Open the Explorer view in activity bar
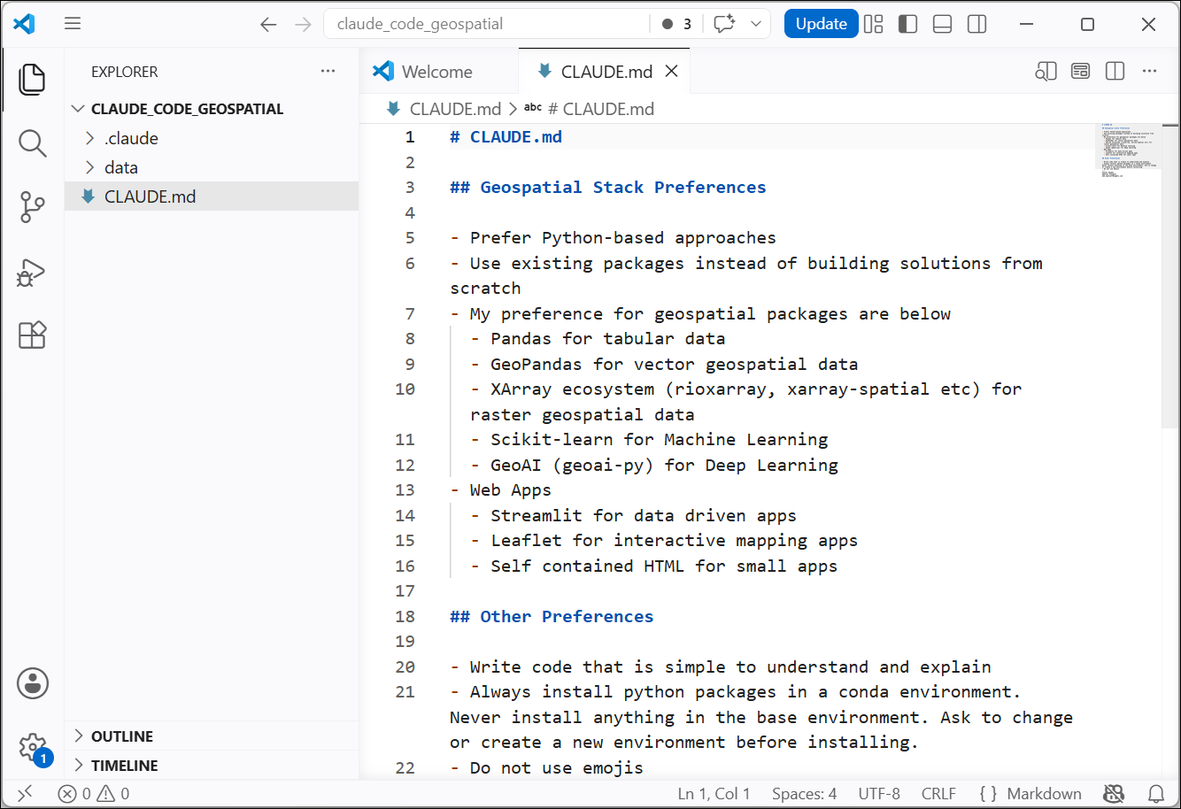The image size is (1181, 809). click(32, 80)
